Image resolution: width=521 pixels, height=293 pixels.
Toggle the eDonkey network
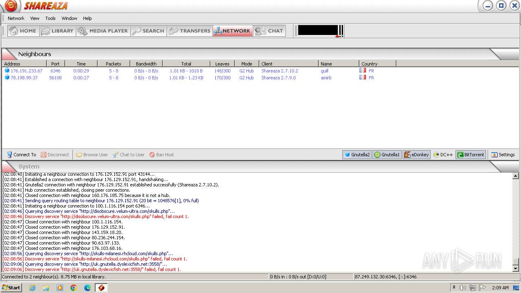416,155
